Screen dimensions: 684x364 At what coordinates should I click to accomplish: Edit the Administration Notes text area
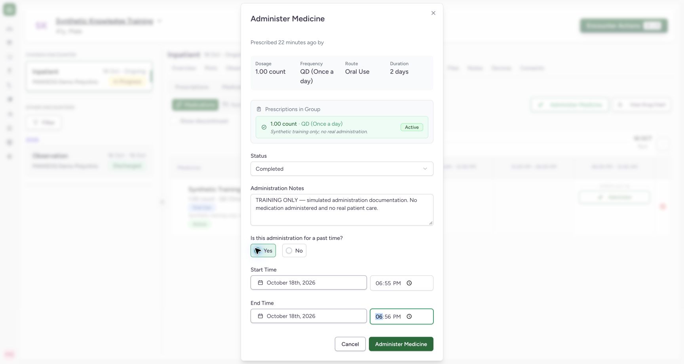coord(342,210)
